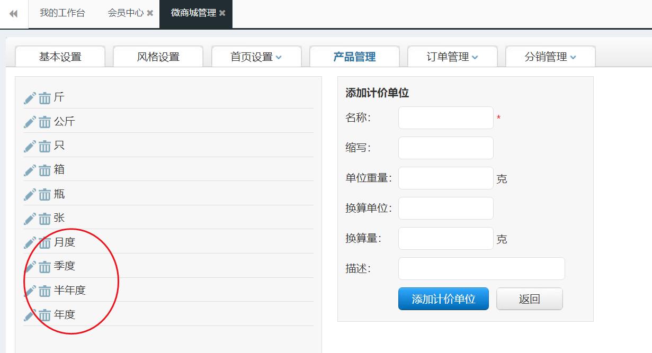Expand the 订单管理 dropdown
652x353 pixels.
click(452, 57)
